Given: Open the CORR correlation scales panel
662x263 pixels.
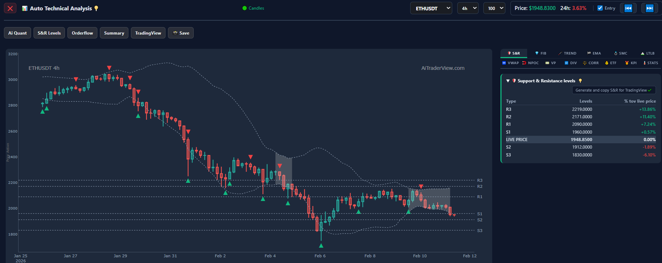Looking at the screenshot, I should [591, 63].
